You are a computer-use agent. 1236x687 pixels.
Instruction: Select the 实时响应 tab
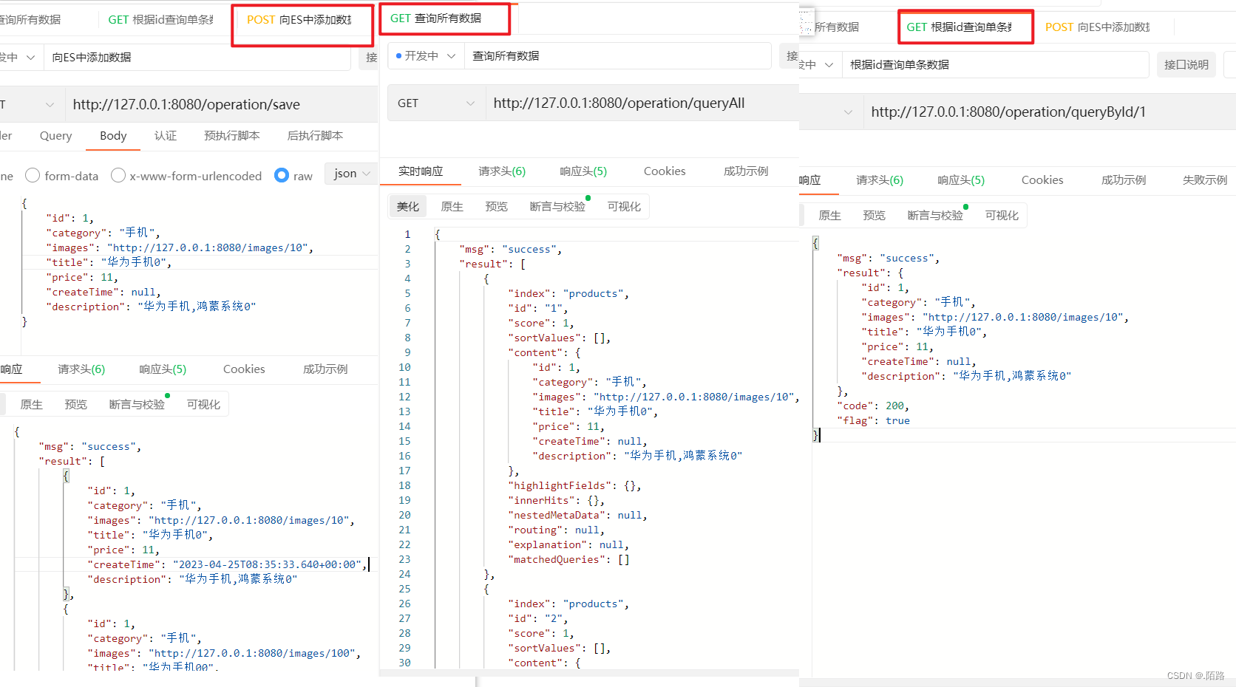pyautogui.click(x=421, y=171)
